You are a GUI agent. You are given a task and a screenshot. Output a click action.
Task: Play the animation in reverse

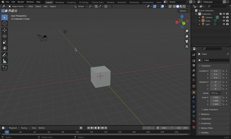click(95, 128)
